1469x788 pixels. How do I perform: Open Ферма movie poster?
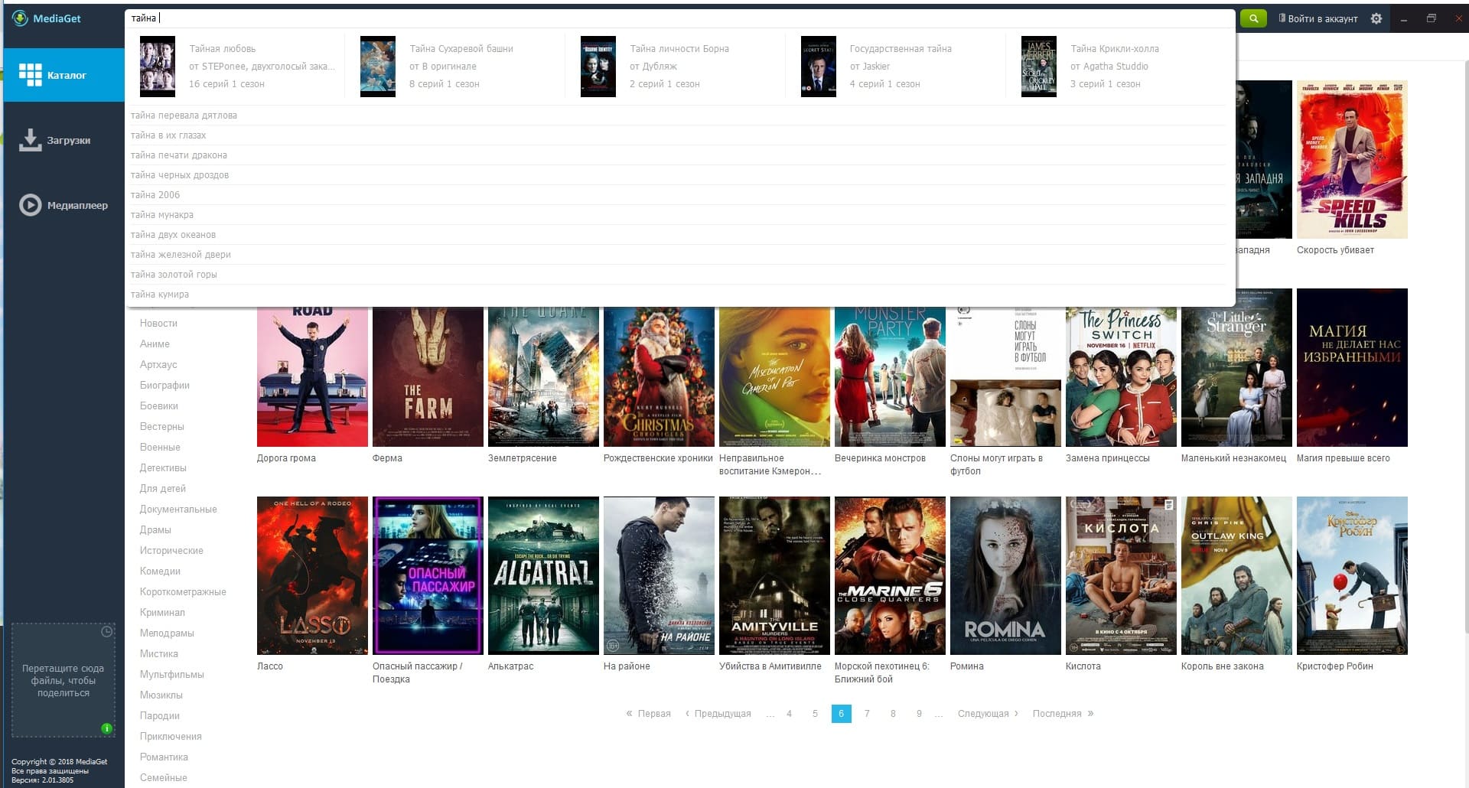point(428,376)
